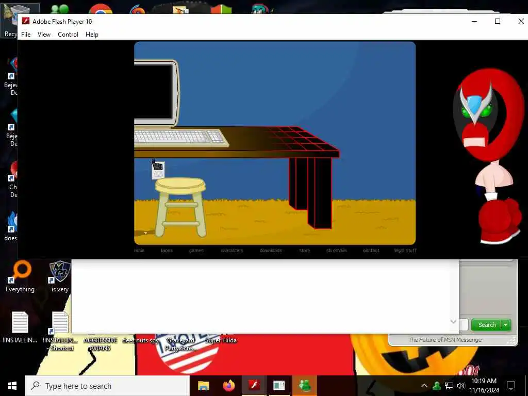
Task: Open the store link in the Flash page
Action: click(x=304, y=251)
